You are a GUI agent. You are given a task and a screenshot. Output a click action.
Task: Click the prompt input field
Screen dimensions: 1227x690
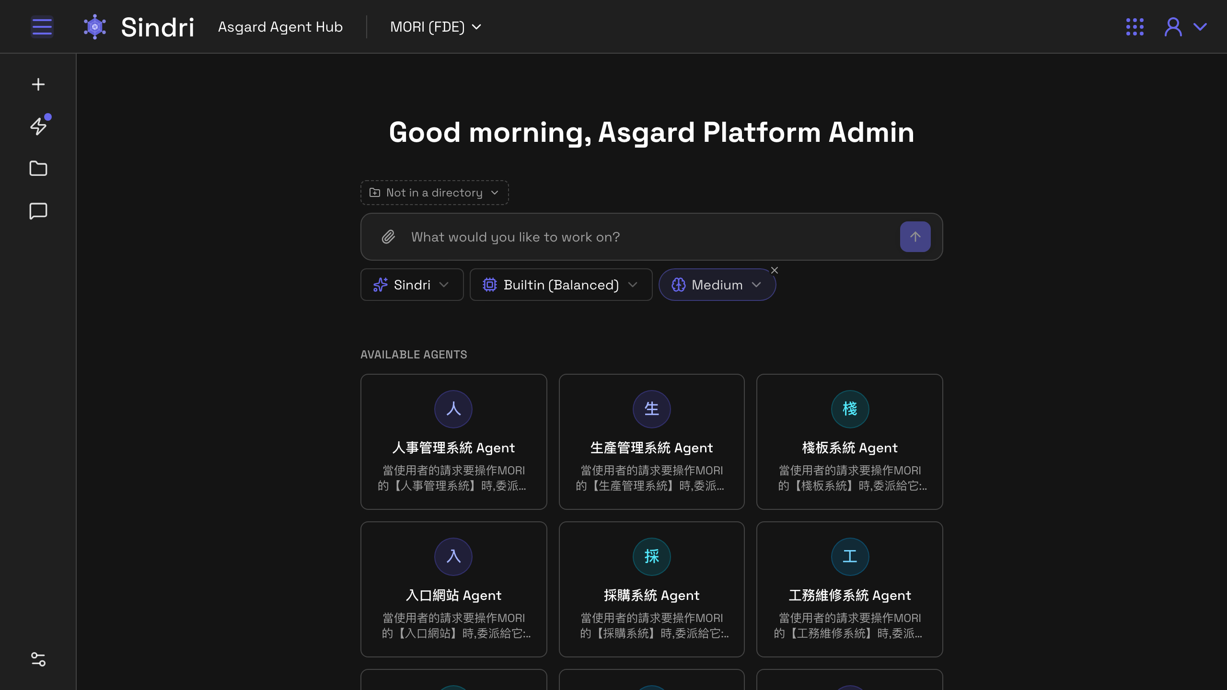coord(651,237)
